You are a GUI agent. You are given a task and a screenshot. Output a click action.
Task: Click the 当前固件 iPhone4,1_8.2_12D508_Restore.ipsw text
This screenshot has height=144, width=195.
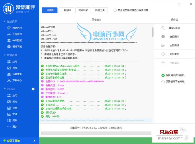(x=96, y=128)
